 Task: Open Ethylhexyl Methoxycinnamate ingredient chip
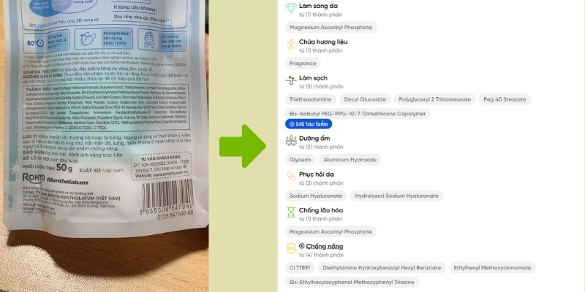492,268
